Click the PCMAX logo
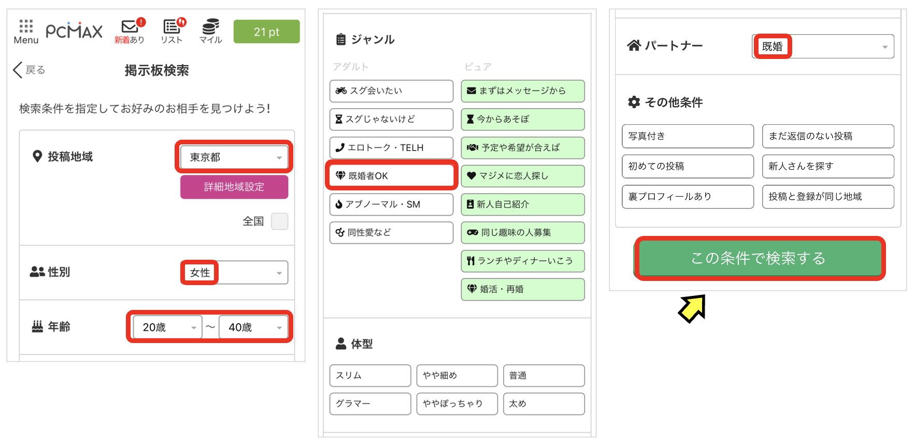This screenshot has height=446, width=915. click(x=74, y=31)
